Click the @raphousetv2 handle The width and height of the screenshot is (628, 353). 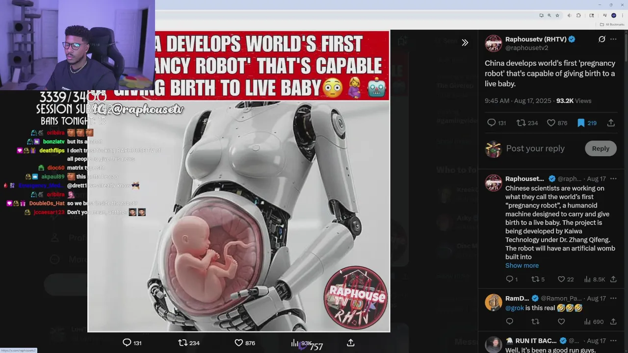click(x=526, y=48)
